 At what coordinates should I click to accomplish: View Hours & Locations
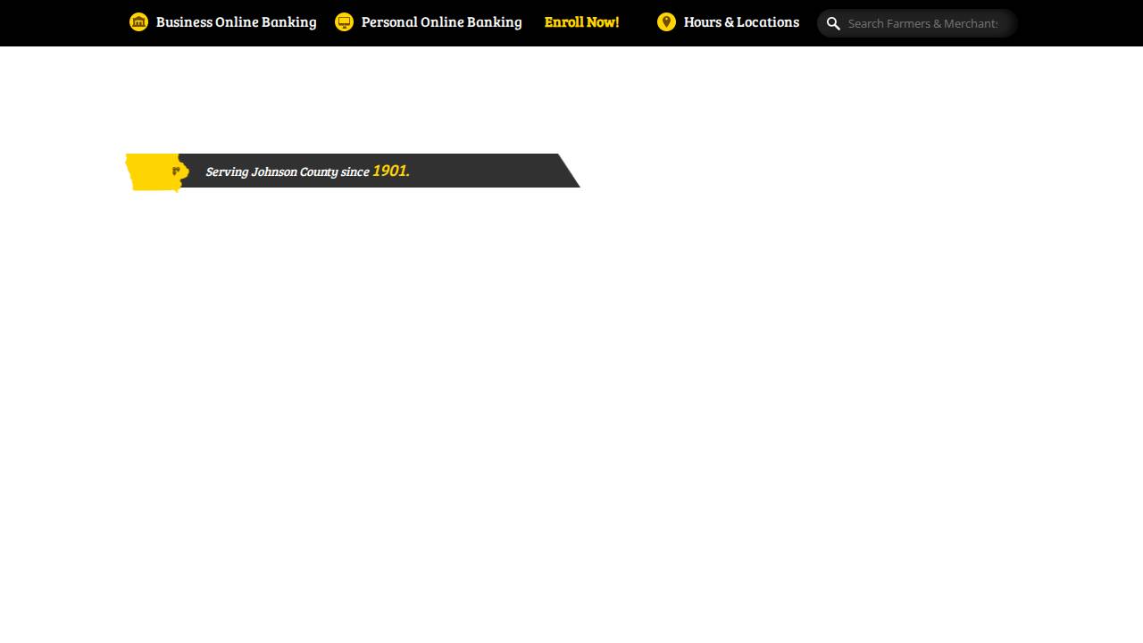(x=741, y=22)
